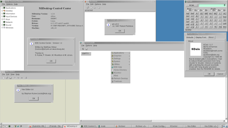This screenshot has height=128, width=228.
Task: Click the Cut scissors icon in Hex Editor toolbar
Action: [x=15, y=78]
